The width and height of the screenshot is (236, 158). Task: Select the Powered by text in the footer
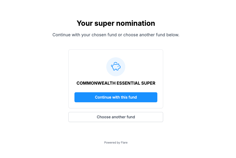click(112, 142)
